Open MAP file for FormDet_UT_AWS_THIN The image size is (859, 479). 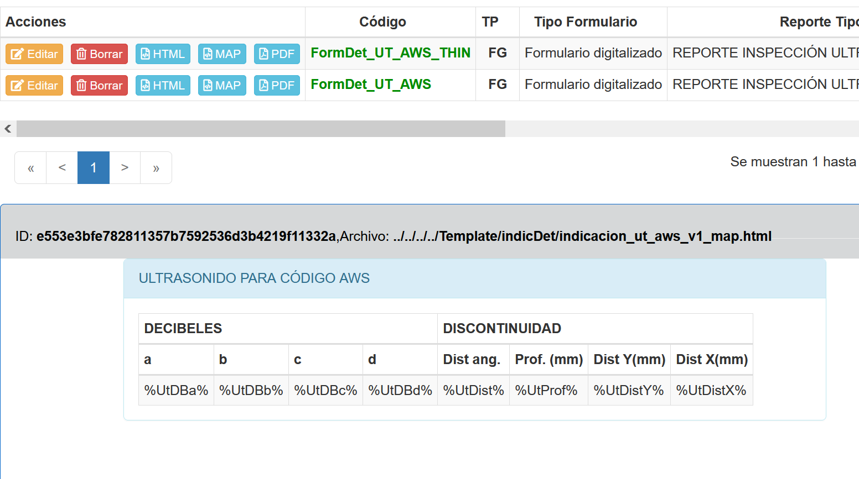222,54
